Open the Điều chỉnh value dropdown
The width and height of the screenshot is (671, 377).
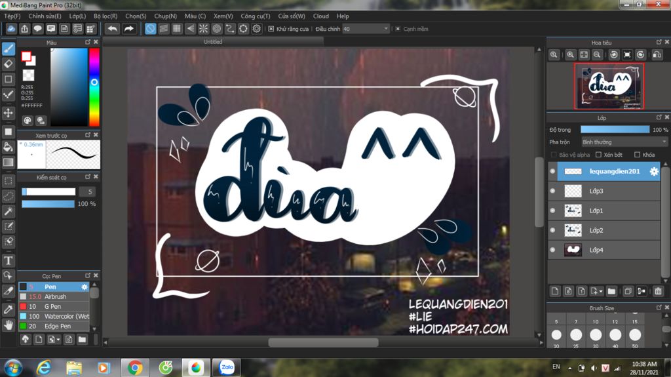pos(366,29)
